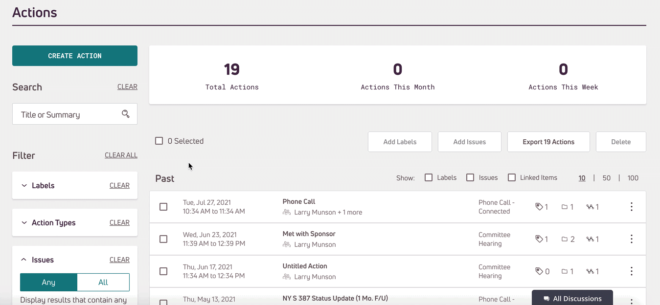Open the Phone Call action title
This screenshot has width=660, height=305.
(299, 201)
